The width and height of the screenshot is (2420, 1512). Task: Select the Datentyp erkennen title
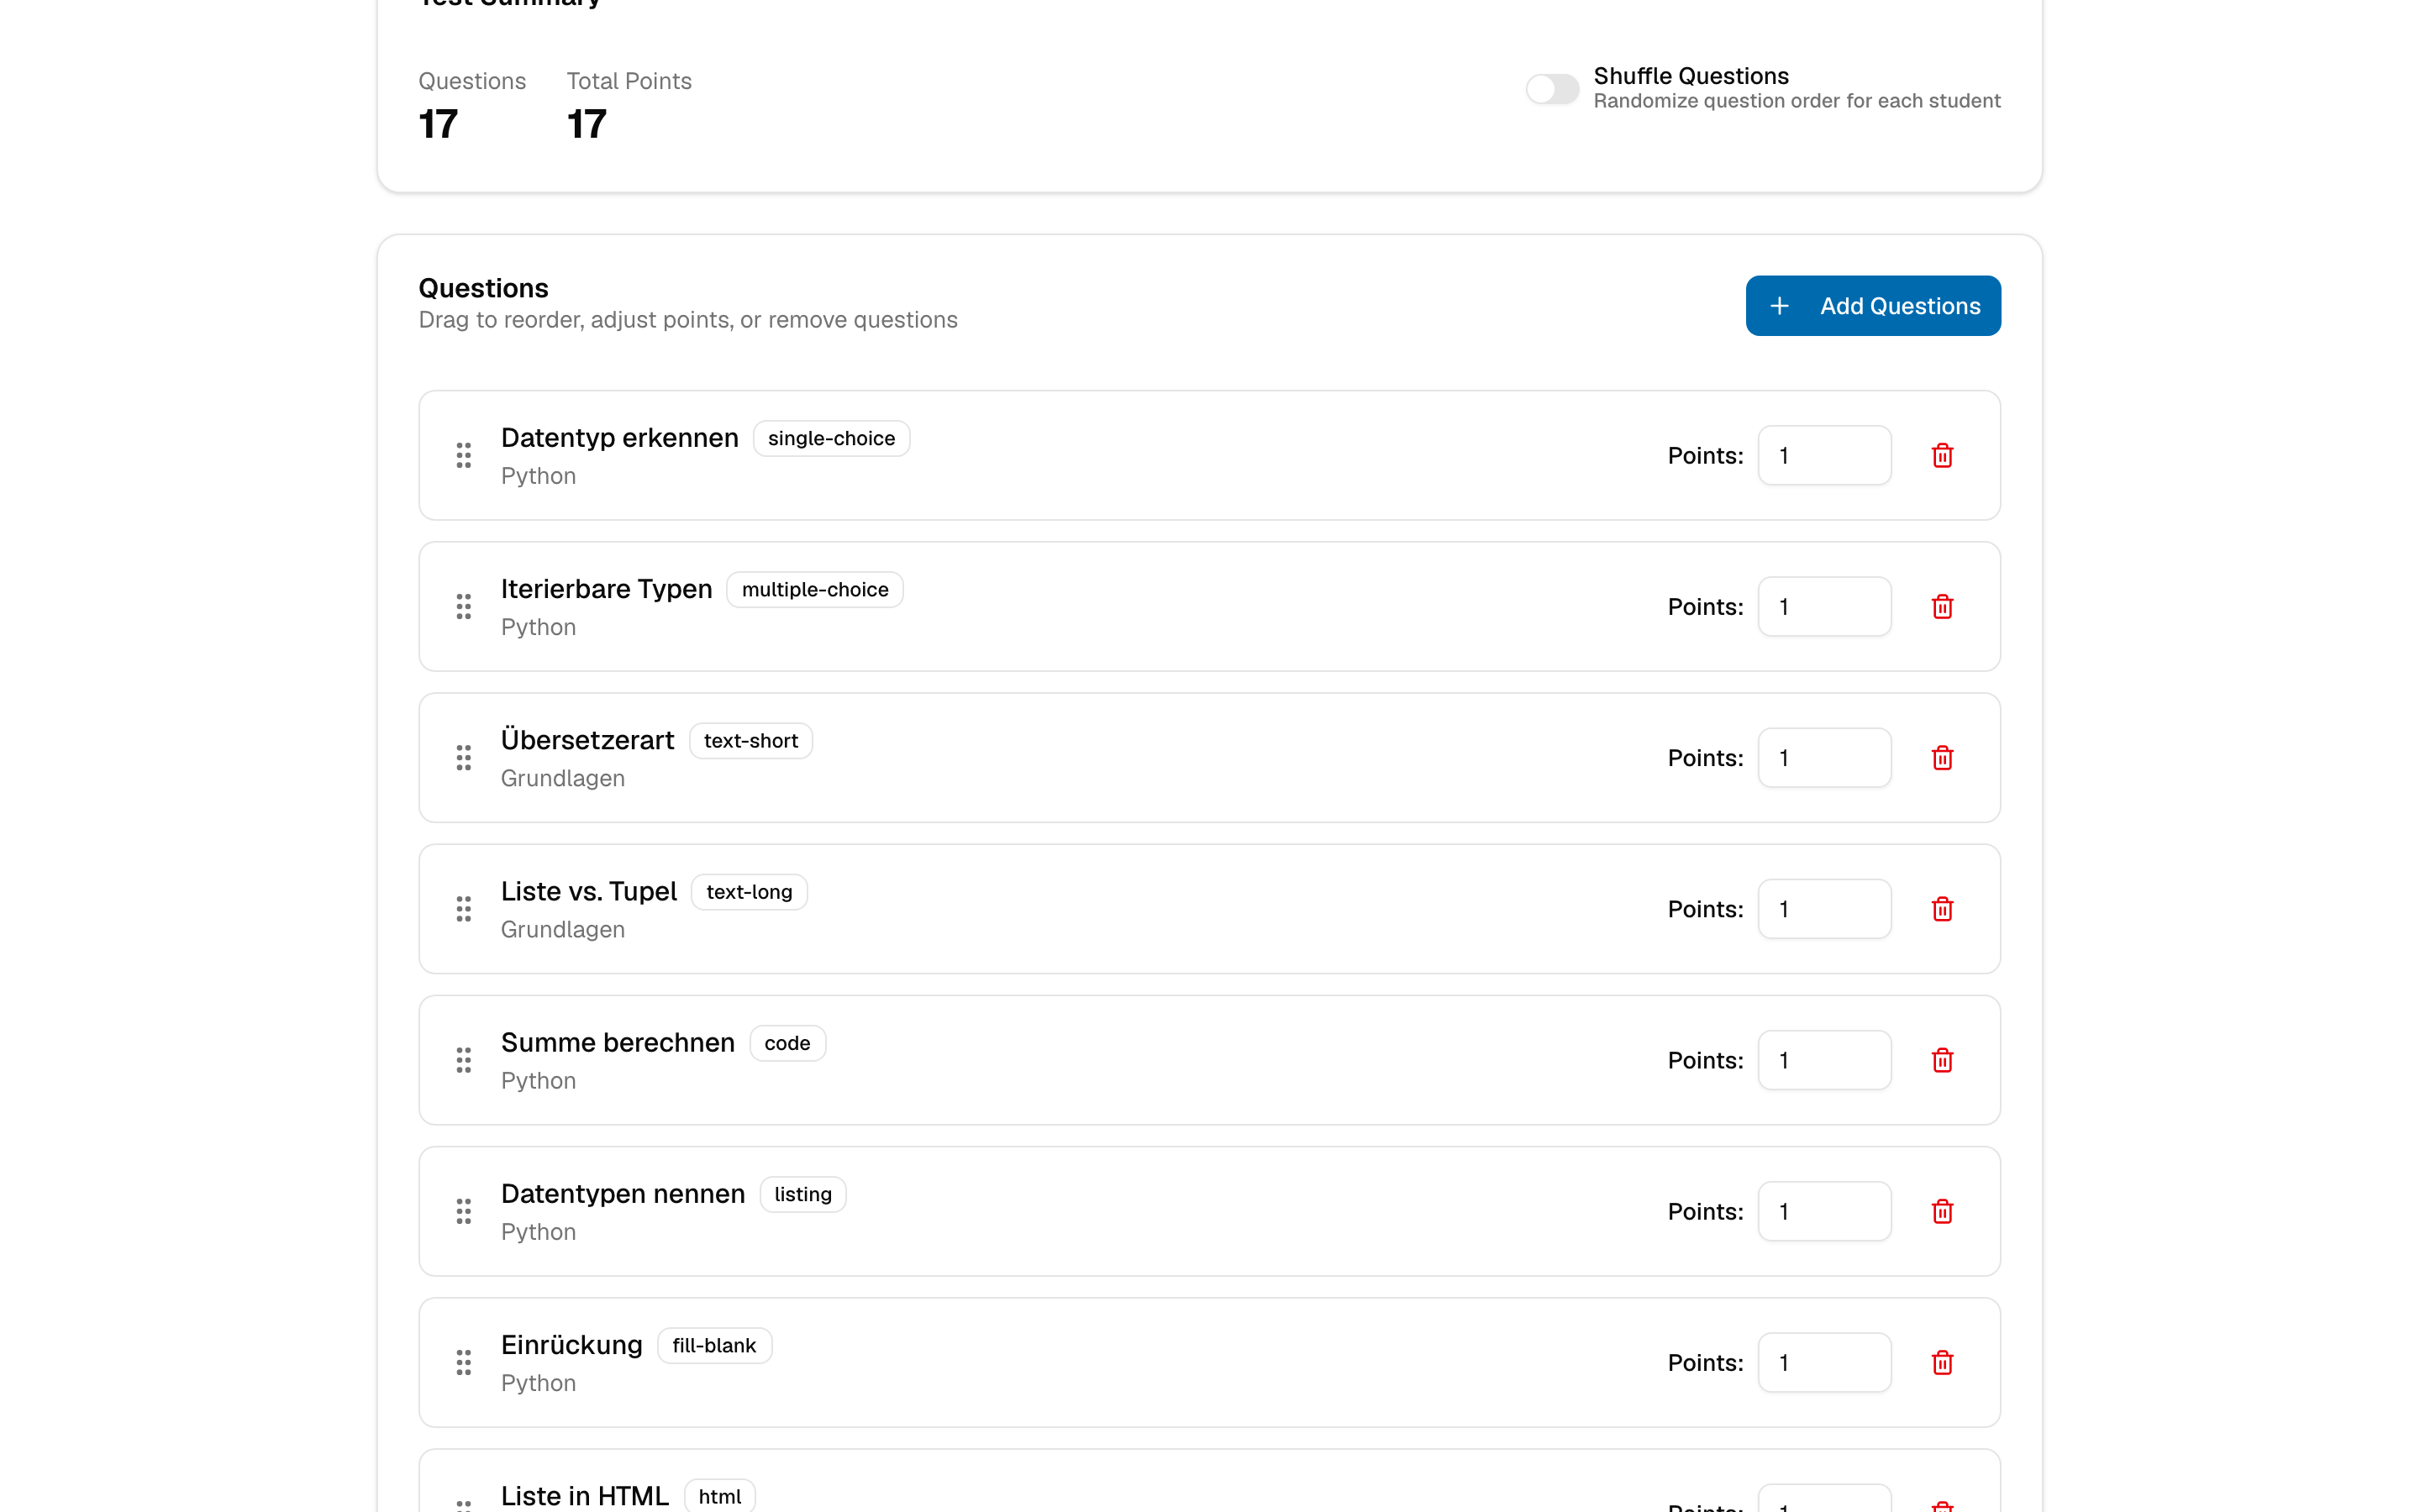pos(620,438)
